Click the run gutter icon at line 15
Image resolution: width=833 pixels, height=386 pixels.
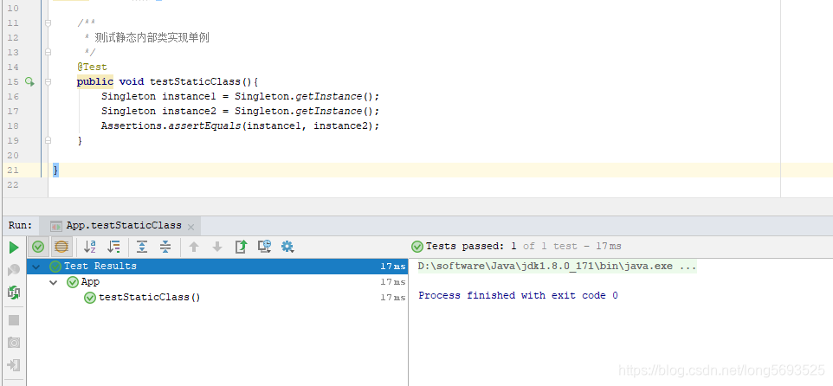point(29,81)
